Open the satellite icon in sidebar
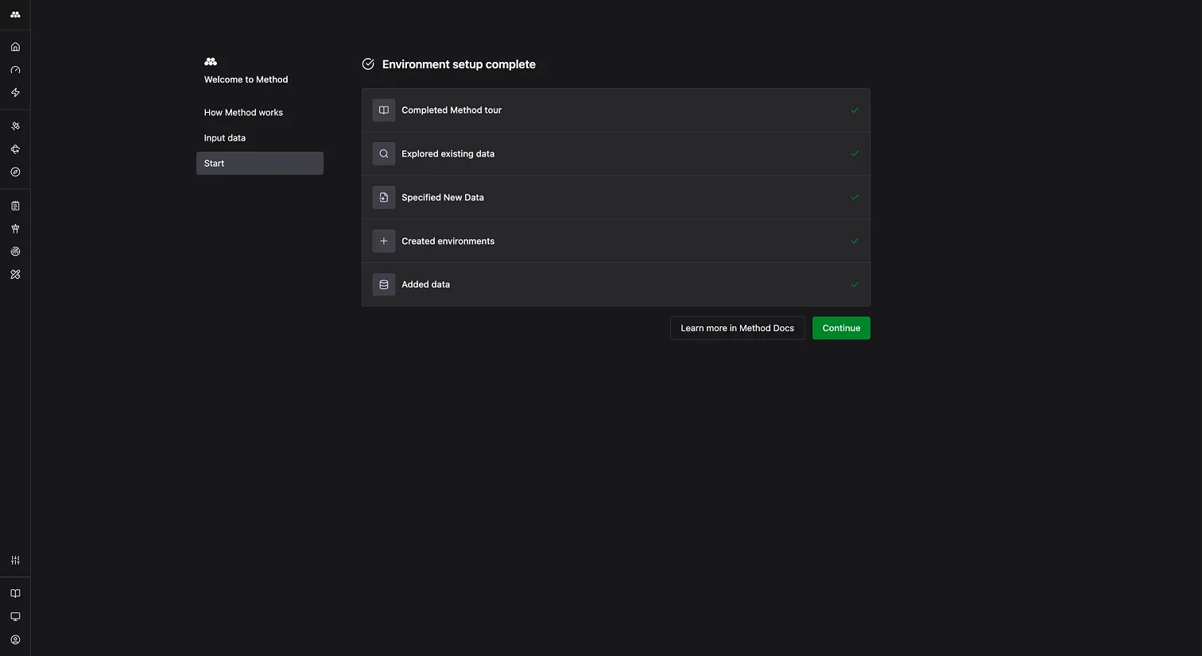This screenshot has width=1202, height=656. (15, 126)
